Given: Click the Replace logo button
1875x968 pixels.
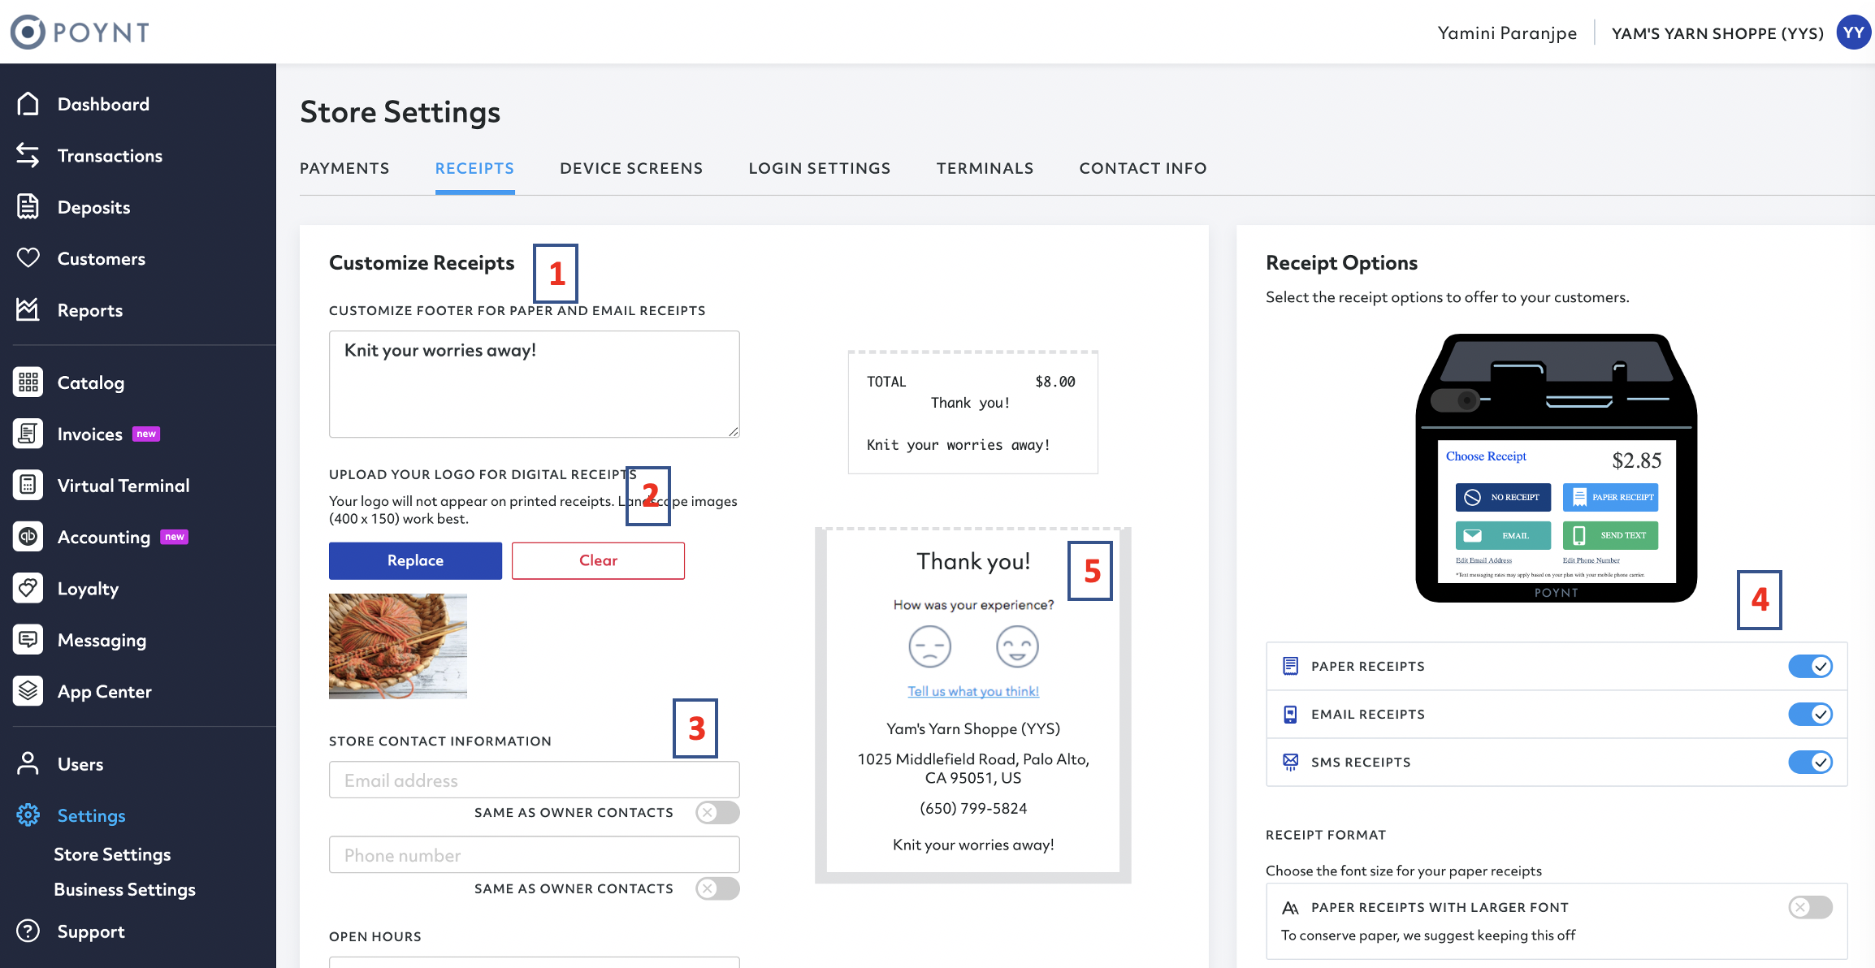Looking at the screenshot, I should (x=414, y=560).
